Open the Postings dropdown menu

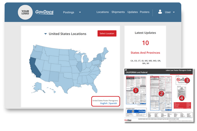[x=72, y=12]
